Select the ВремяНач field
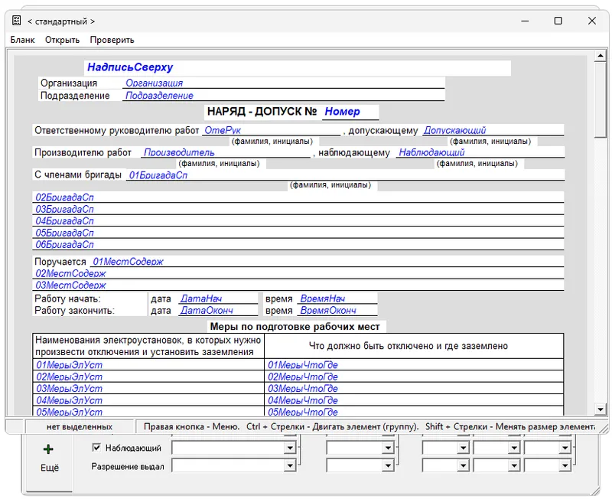This screenshot has height=499, width=612. [337, 298]
